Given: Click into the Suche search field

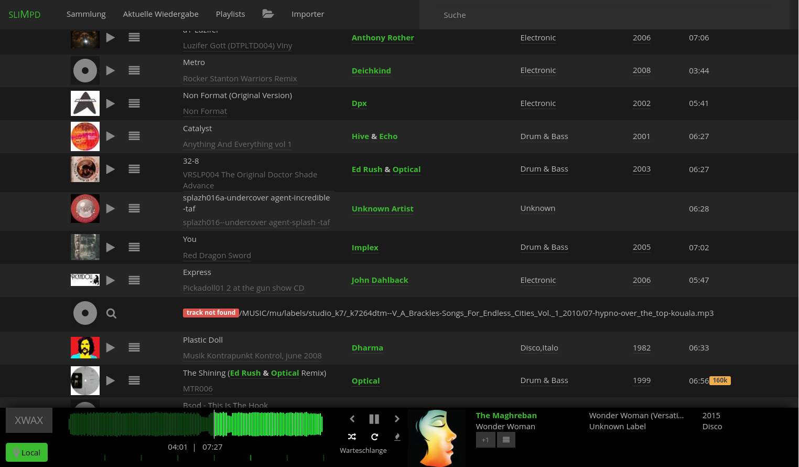Looking at the screenshot, I should (x=603, y=15).
